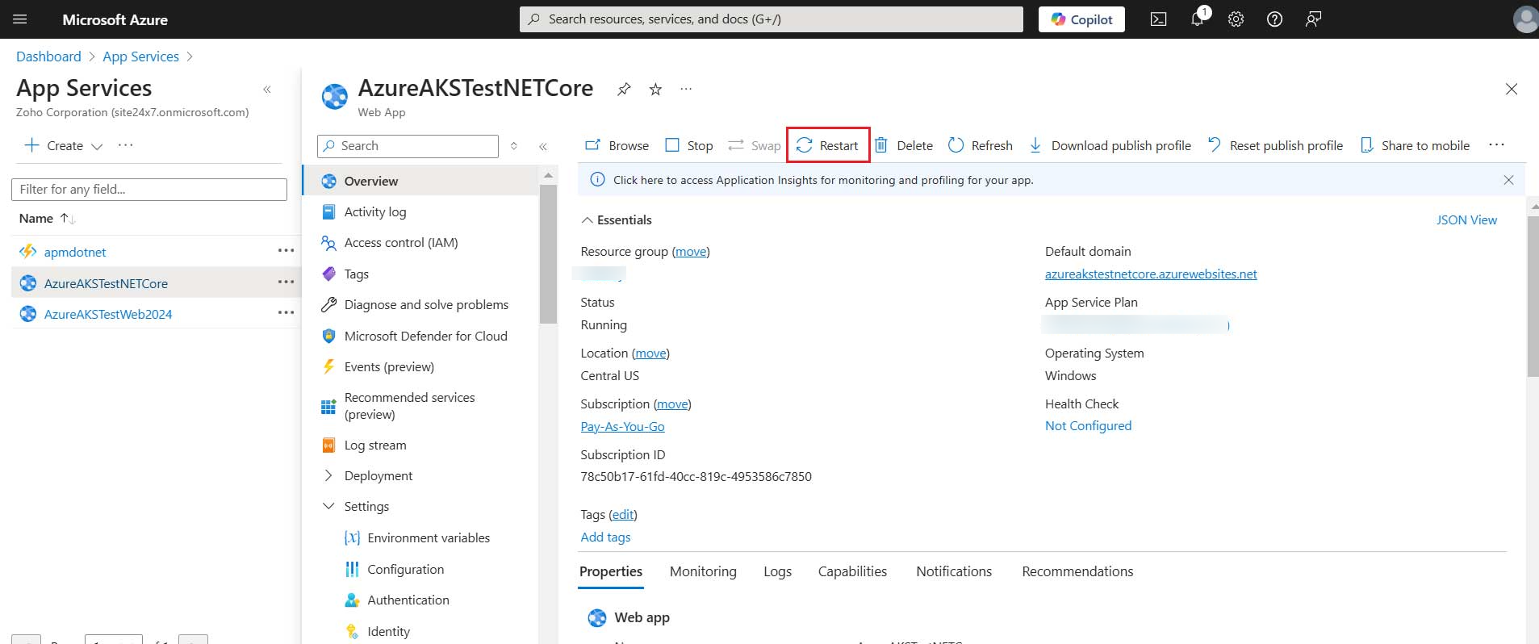Open Activity log in sidebar

(374, 211)
